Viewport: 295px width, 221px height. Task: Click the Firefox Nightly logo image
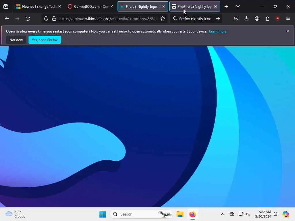[x=147, y=127]
